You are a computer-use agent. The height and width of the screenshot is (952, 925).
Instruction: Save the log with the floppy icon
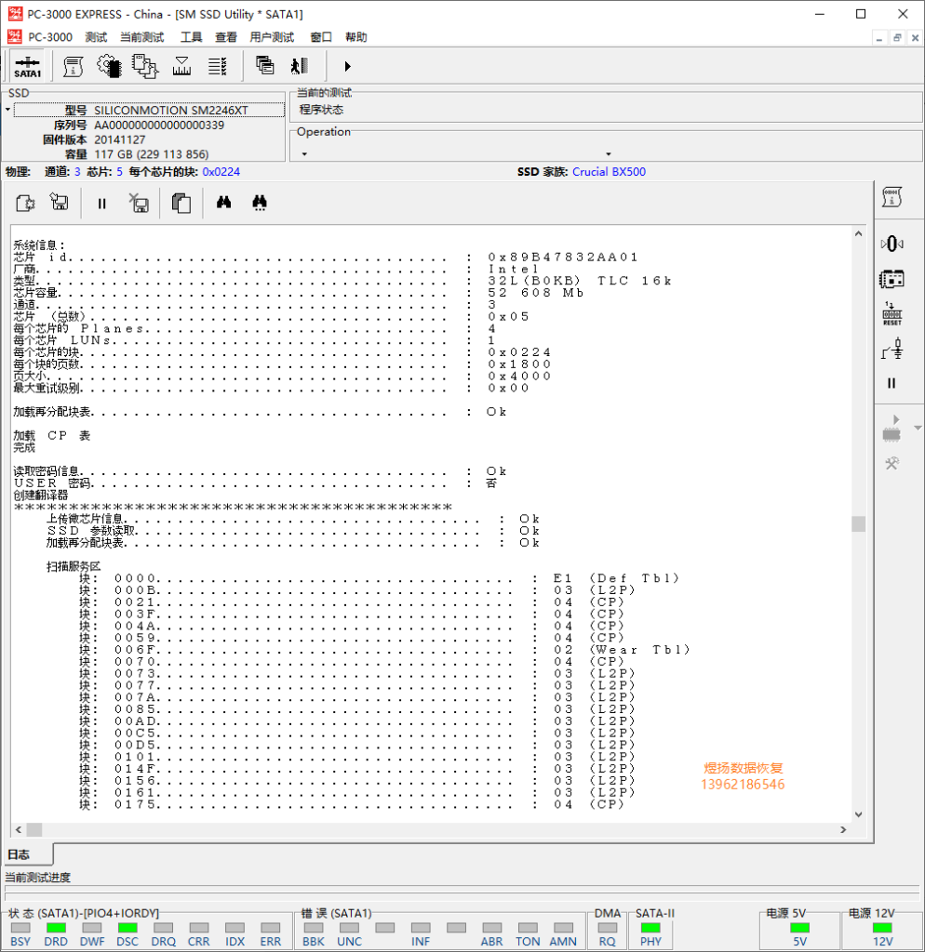[x=60, y=202]
